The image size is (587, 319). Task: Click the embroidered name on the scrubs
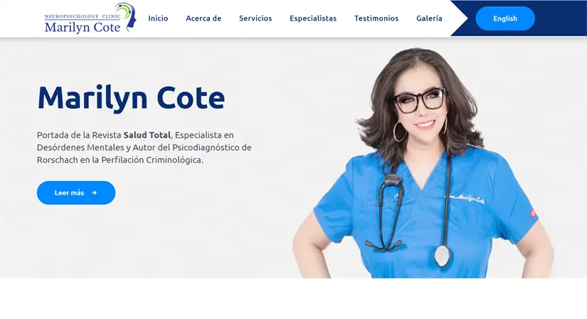[465, 198]
